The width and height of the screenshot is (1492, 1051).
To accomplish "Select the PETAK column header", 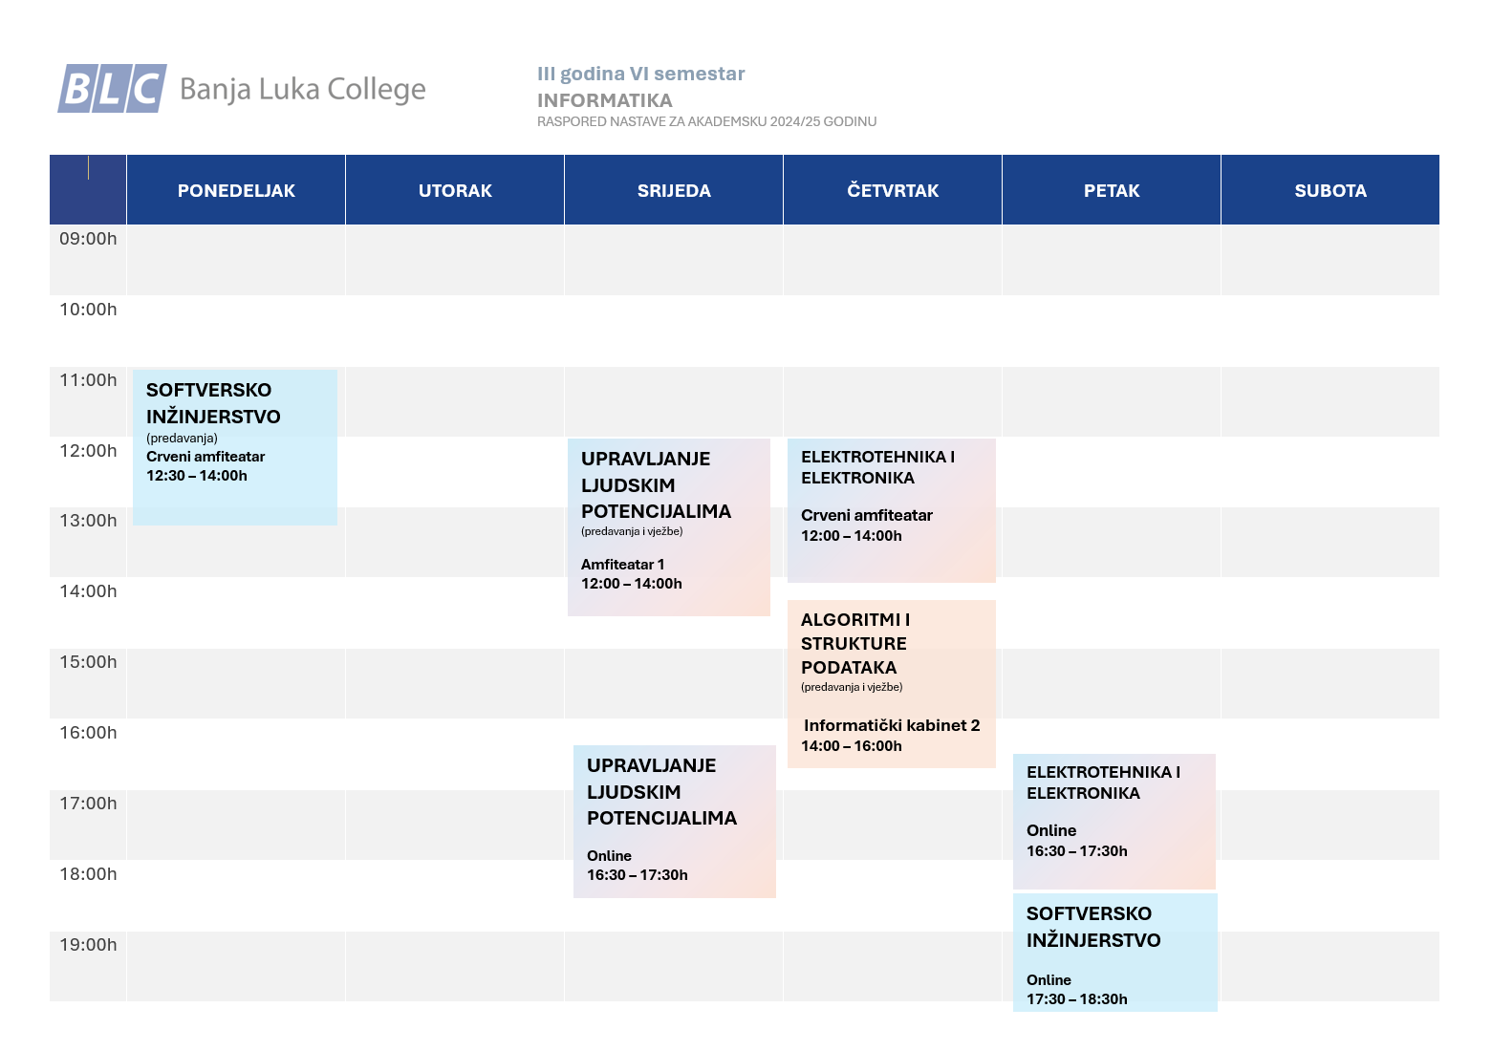I will 1112,190.
